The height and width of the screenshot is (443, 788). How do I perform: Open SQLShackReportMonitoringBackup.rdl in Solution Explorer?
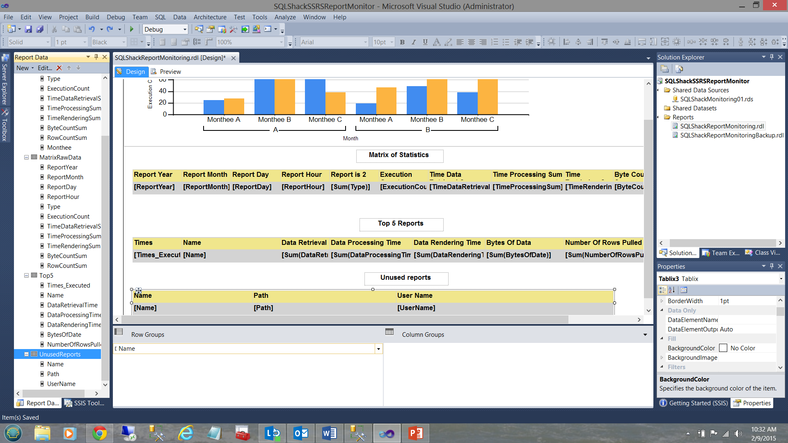pyautogui.click(x=731, y=135)
